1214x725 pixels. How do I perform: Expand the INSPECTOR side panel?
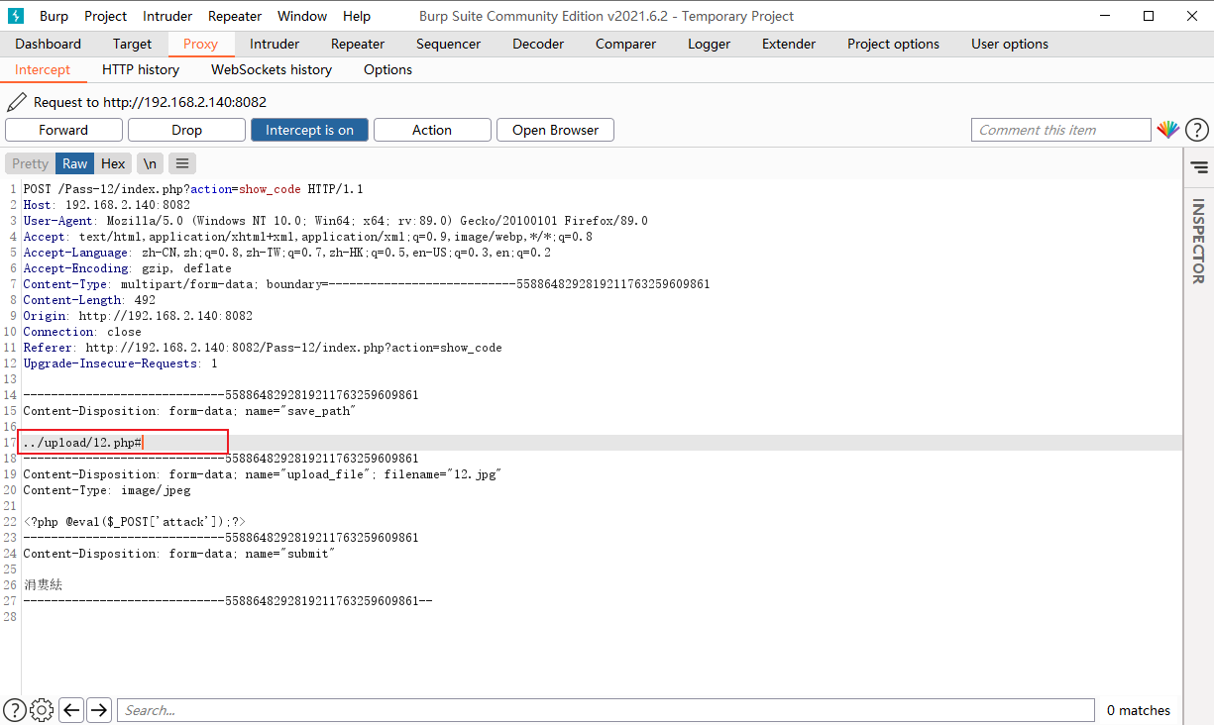[x=1198, y=241]
